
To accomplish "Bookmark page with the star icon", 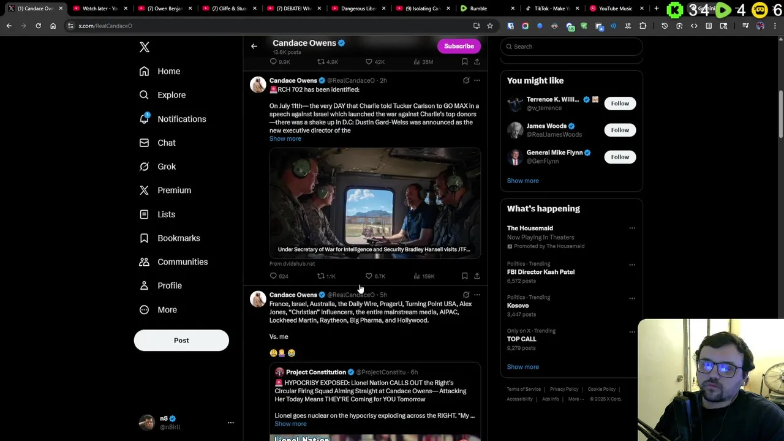I will [x=489, y=26].
